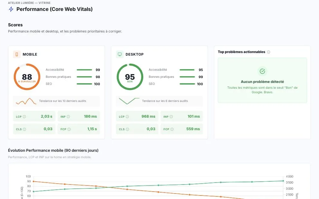Click the 'ATELIER LUMIÈRE — VITRINE' breadcrumb text
The image size is (319, 199).
pos(29,3)
